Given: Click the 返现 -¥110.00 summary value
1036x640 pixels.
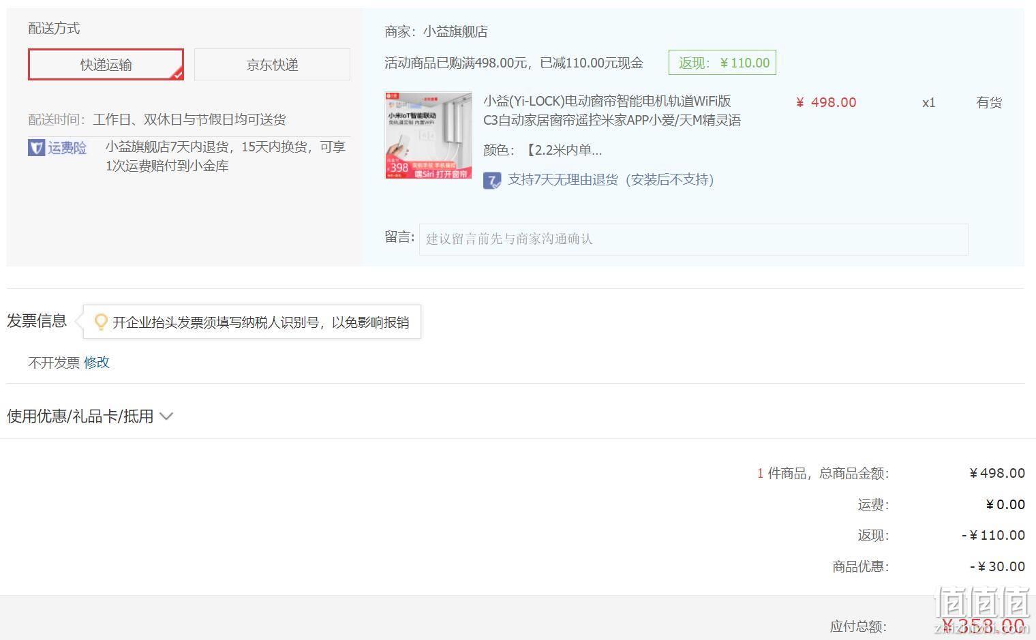Looking at the screenshot, I should (x=993, y=535).
